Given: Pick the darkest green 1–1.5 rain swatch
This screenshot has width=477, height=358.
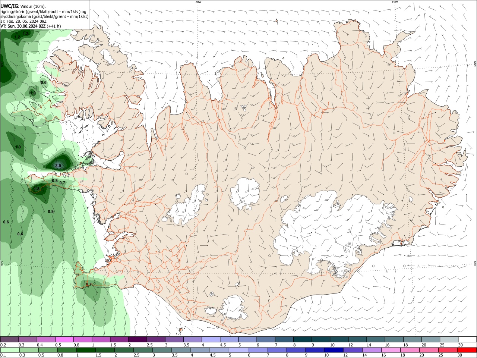Looking at the screenshot, I should click(86, 350).
